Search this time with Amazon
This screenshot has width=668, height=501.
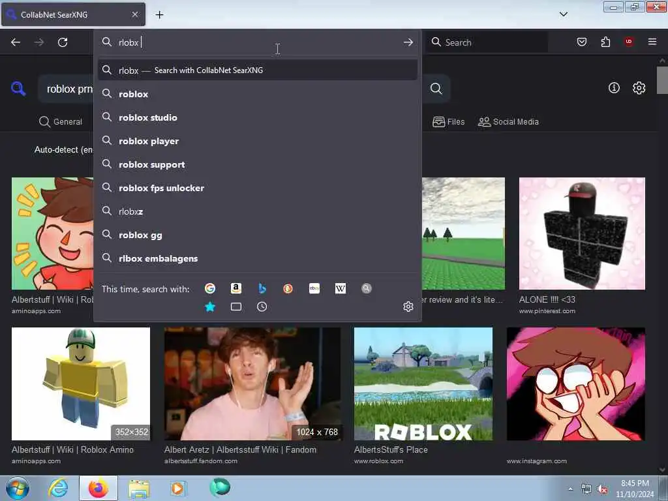pyautogui.click(x=236, y=288)
